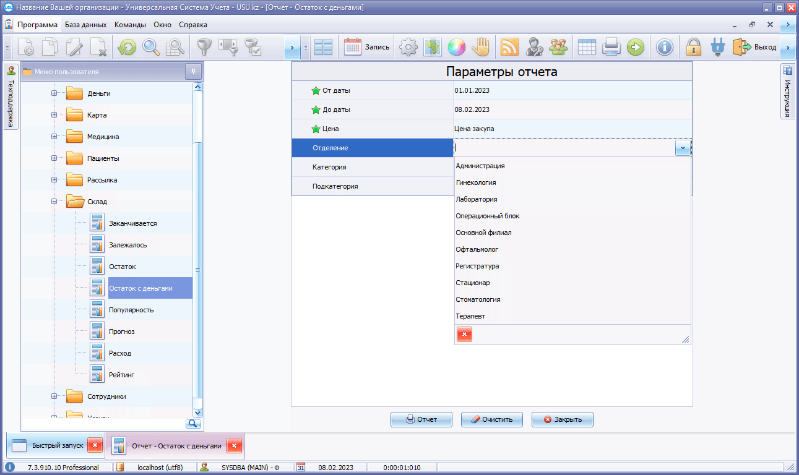Expand the Пациенты folder node
The width and height of the screenshot is (799, 475).
54,158
